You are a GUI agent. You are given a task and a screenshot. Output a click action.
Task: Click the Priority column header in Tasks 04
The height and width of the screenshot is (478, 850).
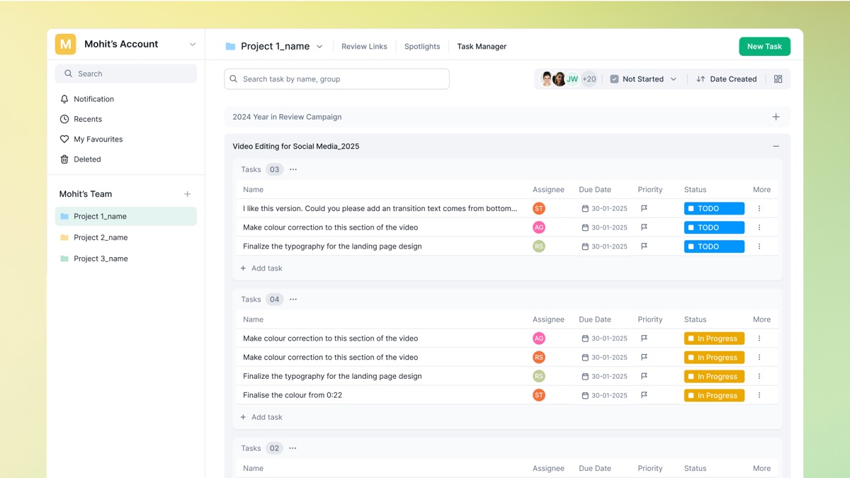(x=650, y=319)
